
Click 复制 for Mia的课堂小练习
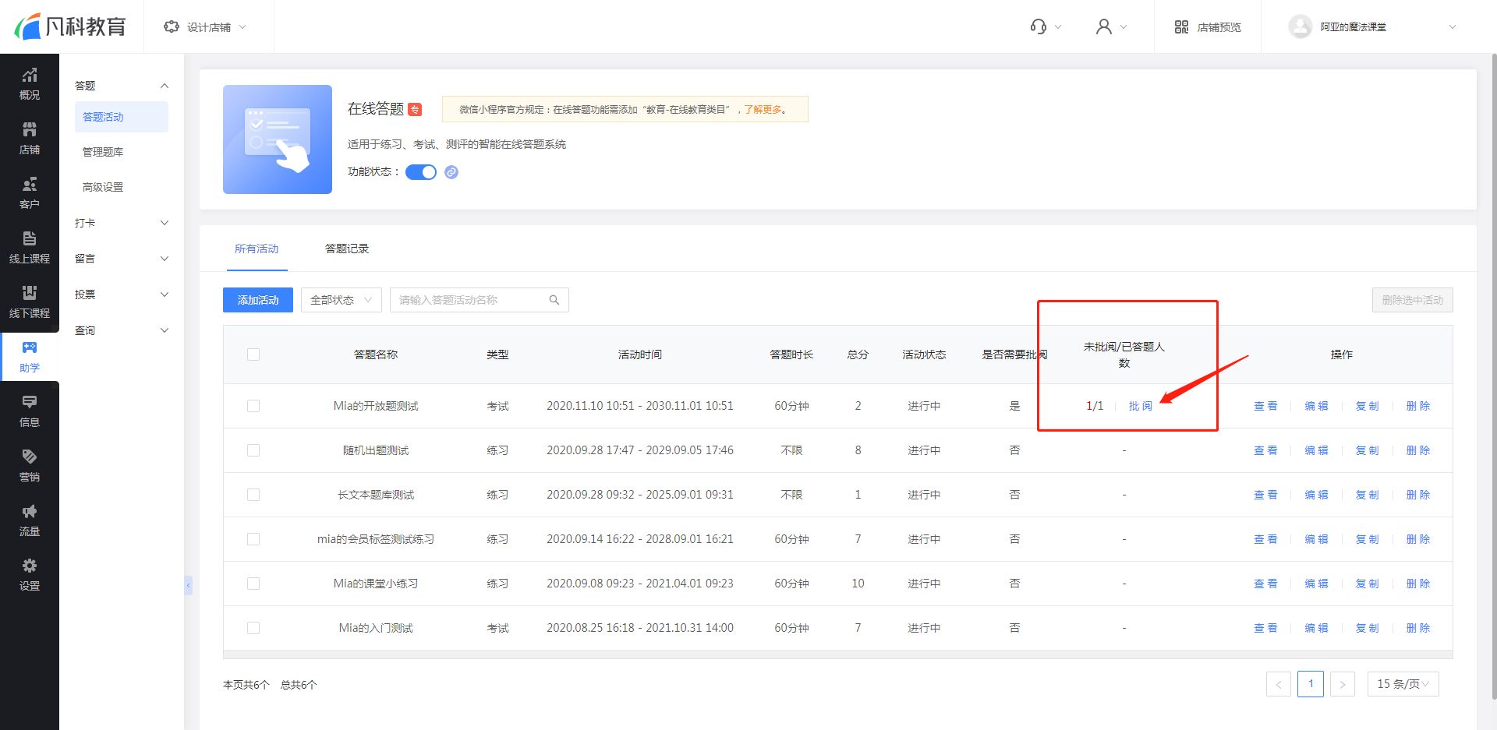click(1367, 584)
